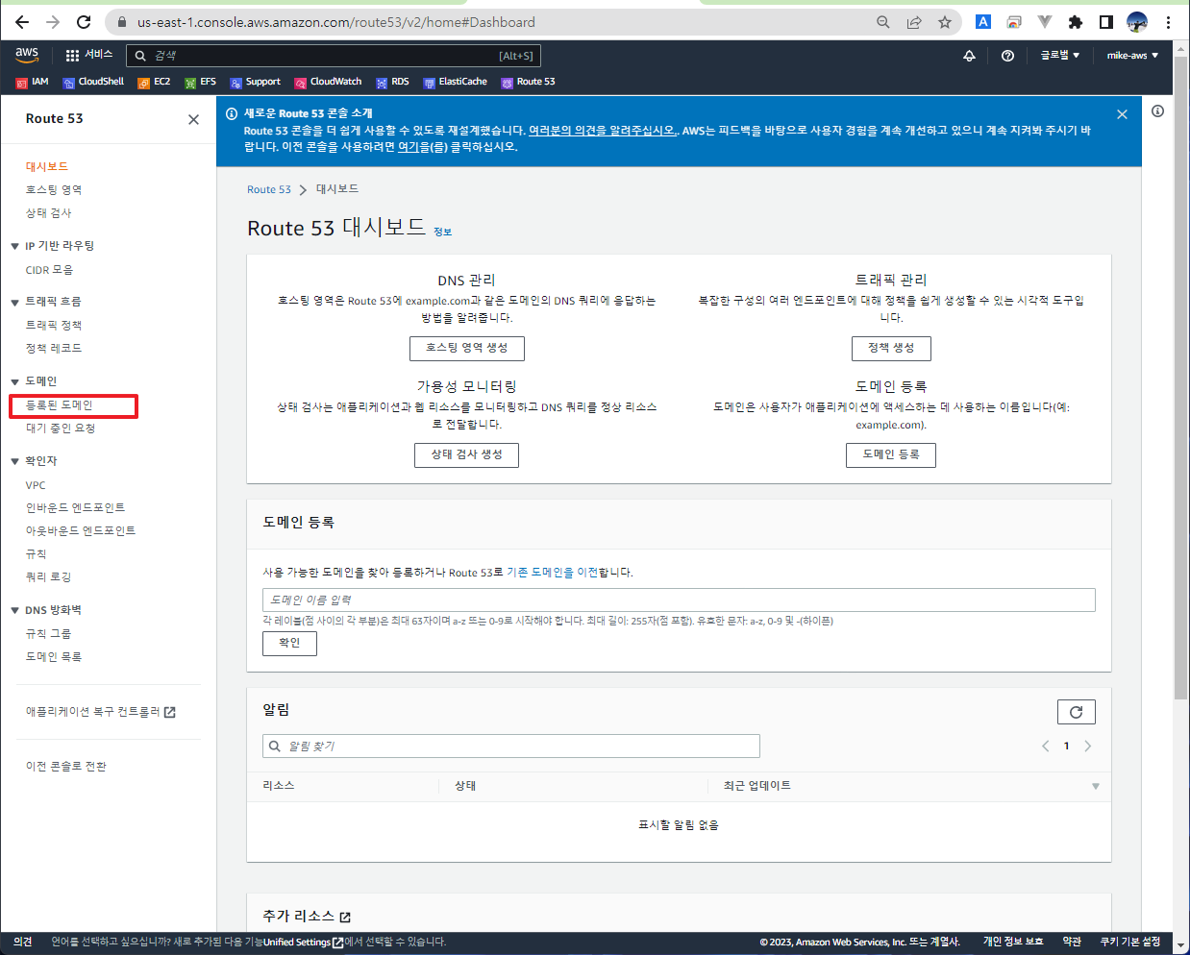Collapse the 확인자 section
The height and width of the screenshot is (955, 1190).
coord(15,462)
